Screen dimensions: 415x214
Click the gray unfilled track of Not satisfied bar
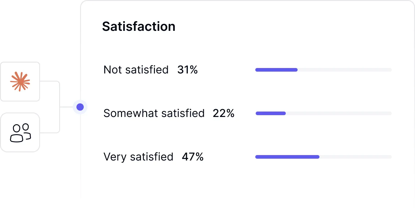pyautogui.click(x=344, y=70)
